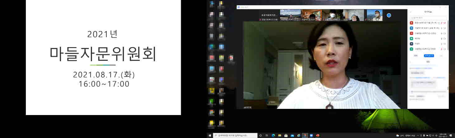
Task: Click the participant search field
Action: click(x=428, y=18)
